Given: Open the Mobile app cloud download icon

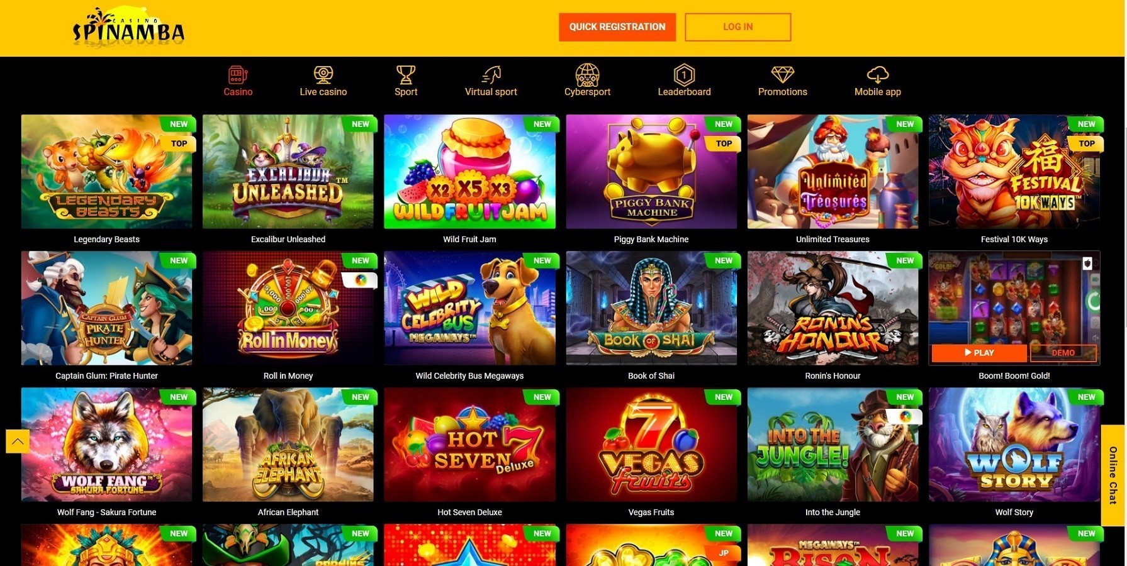Looking at the screenshot, I should click(878, 75).
